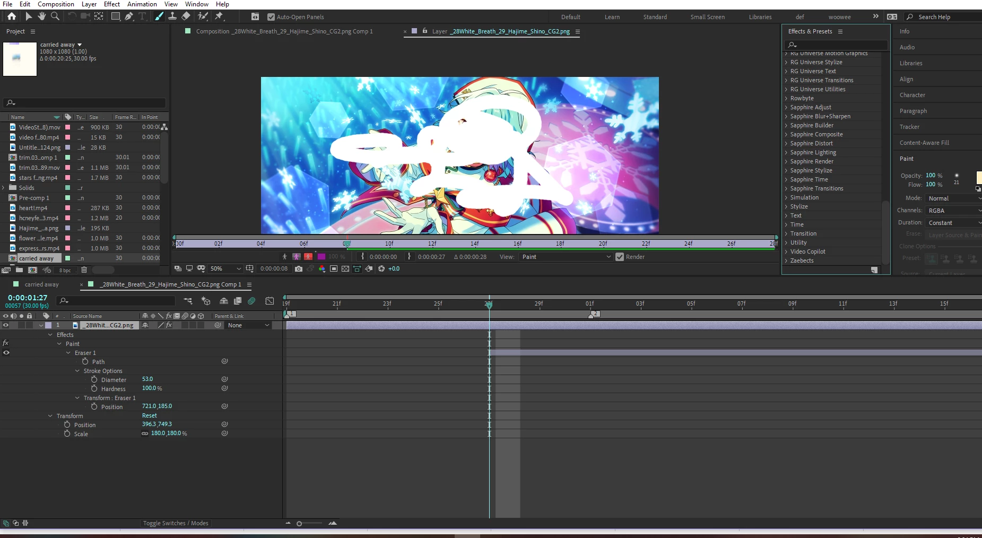
Task: Select the Pen tool
Action: pyautogui.click(x=129, y=16)
